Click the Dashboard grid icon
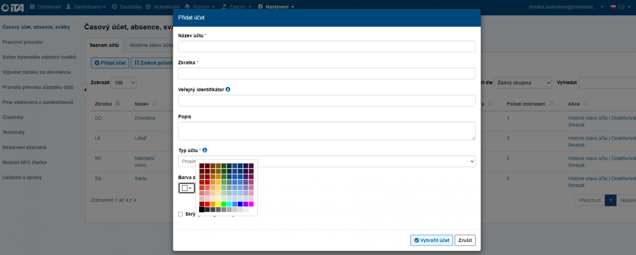The height and width of the screenshot is (255, 636). [x=32, y=7]
